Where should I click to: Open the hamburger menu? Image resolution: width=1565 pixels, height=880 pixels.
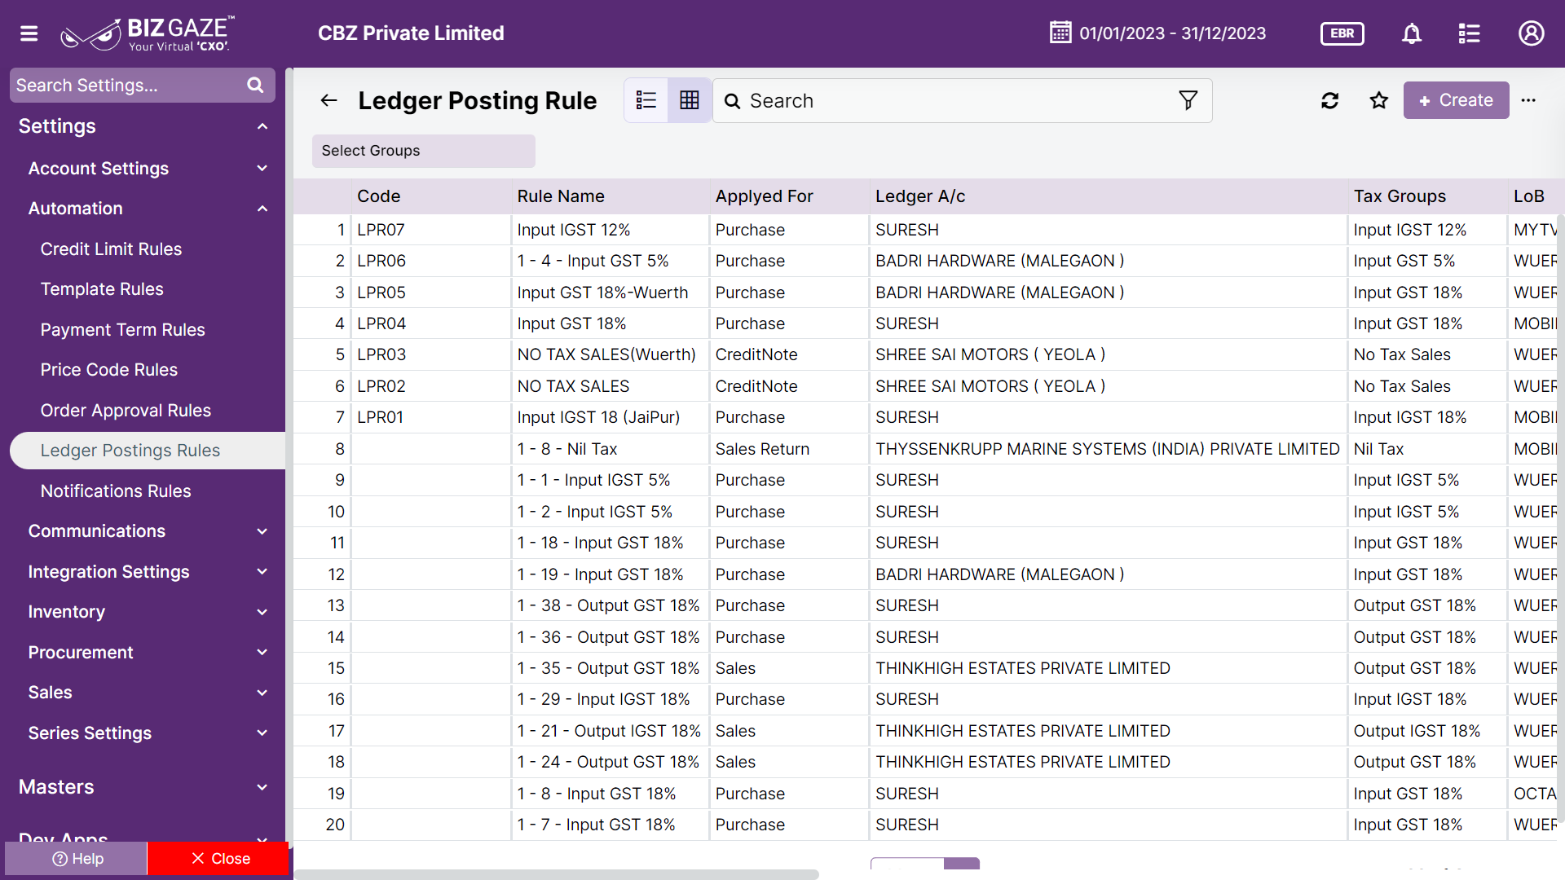click(29, 33)
